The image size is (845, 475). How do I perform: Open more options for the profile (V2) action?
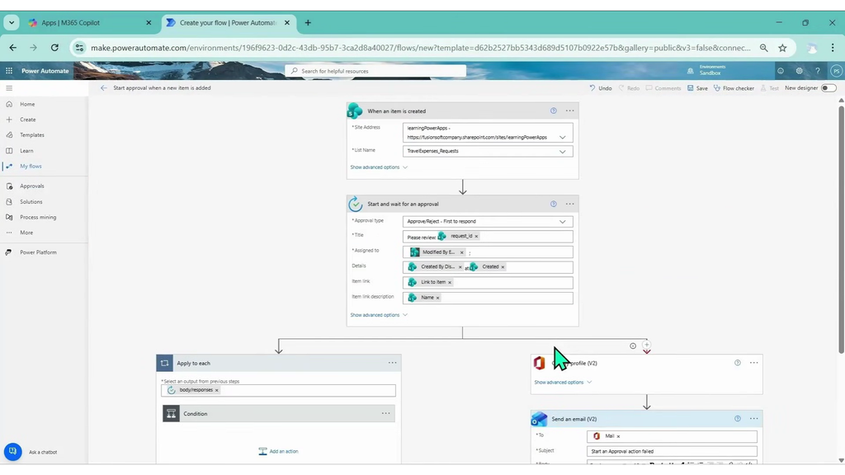[754, 363]
